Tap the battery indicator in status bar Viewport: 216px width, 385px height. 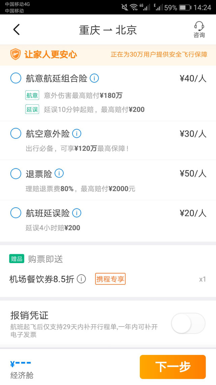pyautogui.click(x=185, y=8)
